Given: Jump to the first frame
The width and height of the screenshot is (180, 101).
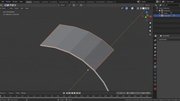Looking at the screenshot, I should click(67, 93).
